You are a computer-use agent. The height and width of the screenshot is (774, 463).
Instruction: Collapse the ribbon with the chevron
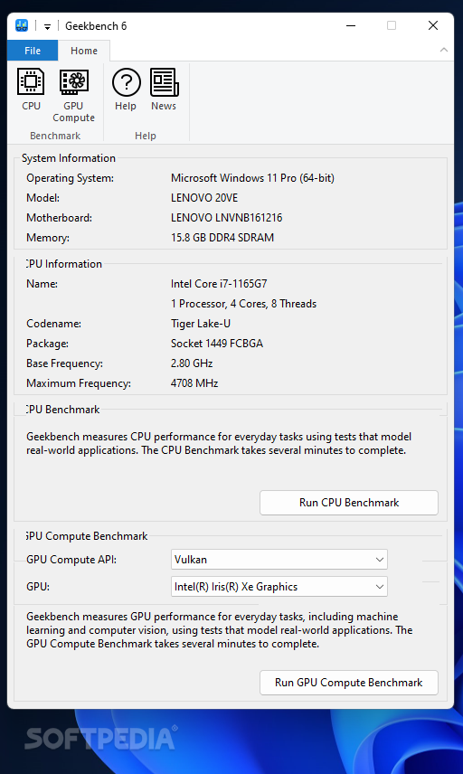pyautogui.click(x=444, y=50)
